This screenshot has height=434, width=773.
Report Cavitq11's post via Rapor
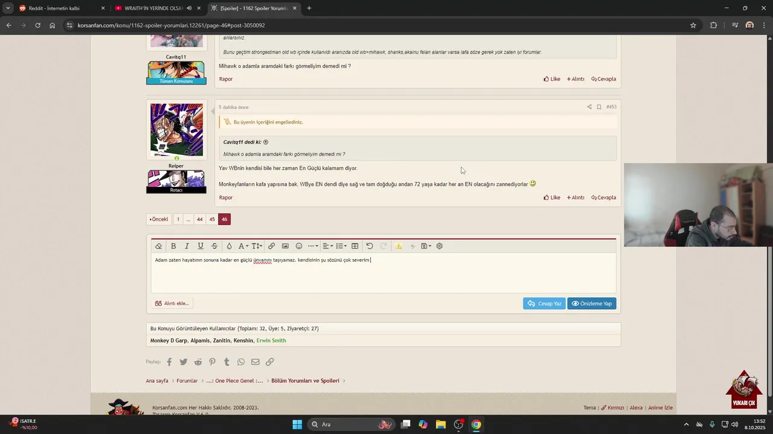pos(226,79)
